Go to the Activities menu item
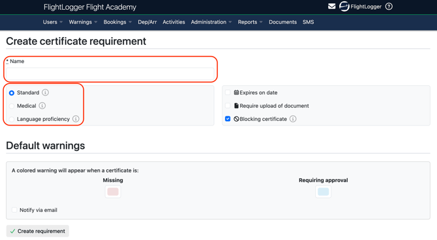The height and width of the screenshot is (240, 437). (x=173, y=22)
